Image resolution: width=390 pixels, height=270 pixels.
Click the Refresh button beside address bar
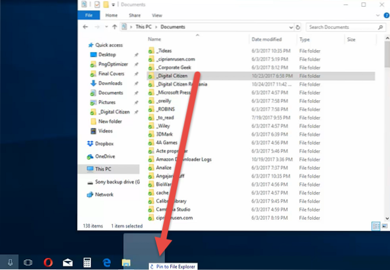[298, 27]
